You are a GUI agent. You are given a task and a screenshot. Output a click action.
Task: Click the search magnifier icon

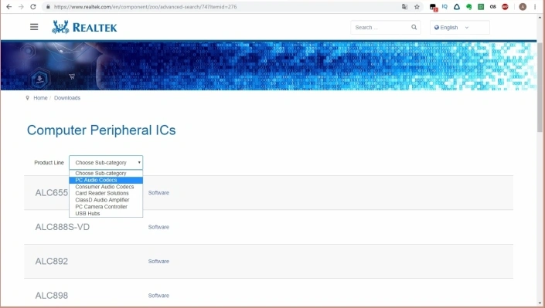414,27
